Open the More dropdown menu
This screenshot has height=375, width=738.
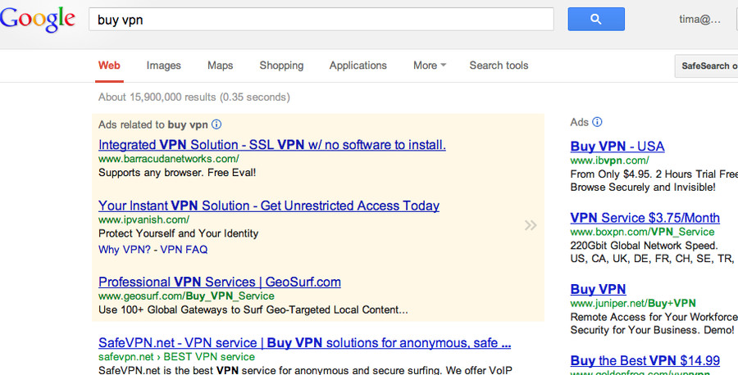[x=429, y=66]
